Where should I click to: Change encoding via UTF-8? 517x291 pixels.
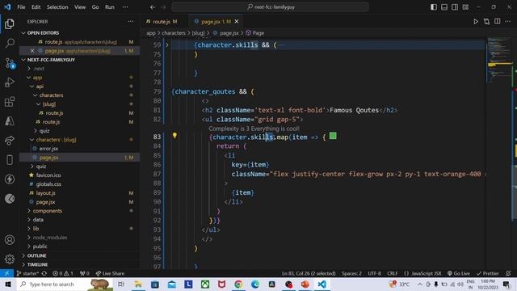[374, 273]
